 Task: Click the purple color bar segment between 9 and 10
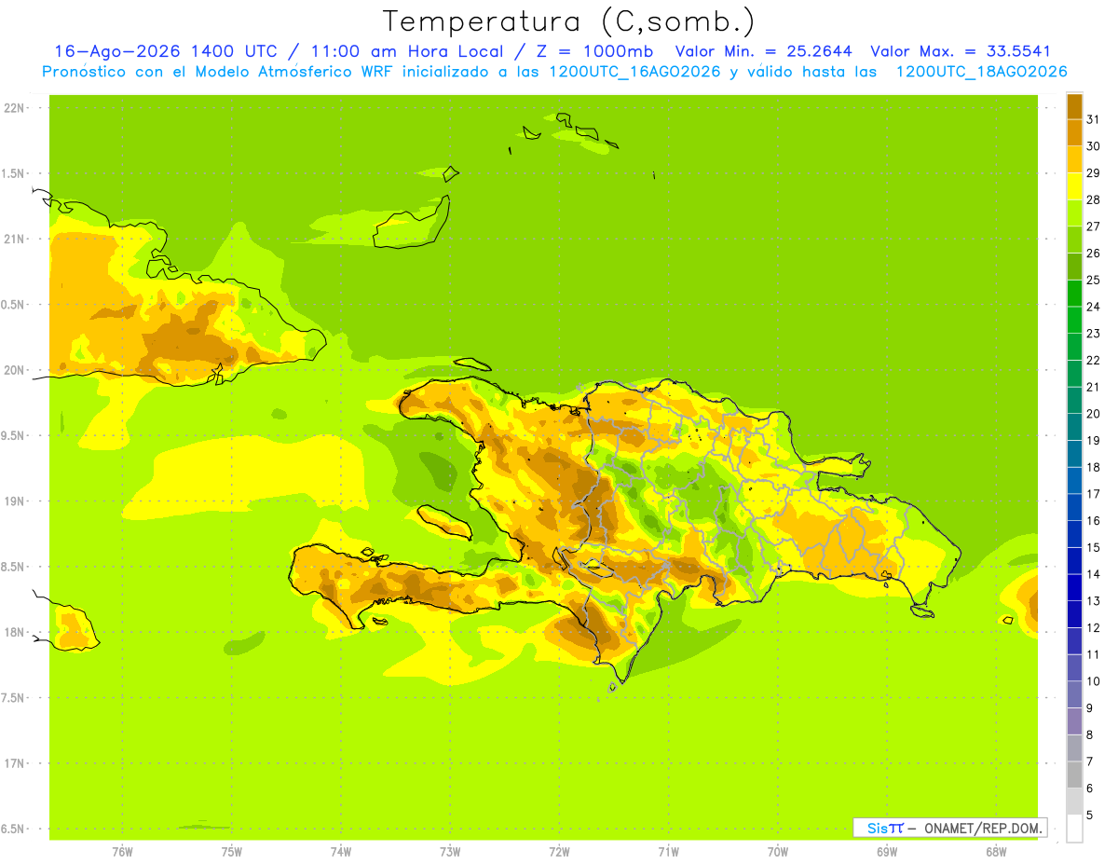pos(1074,694)
